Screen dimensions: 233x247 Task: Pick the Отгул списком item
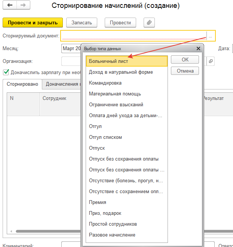pyautogui.click(x=127, y=137)
